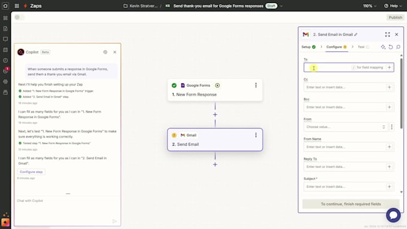Click the Publish button
The width and height of the screenshot is (407, 229).
(395, 17)
